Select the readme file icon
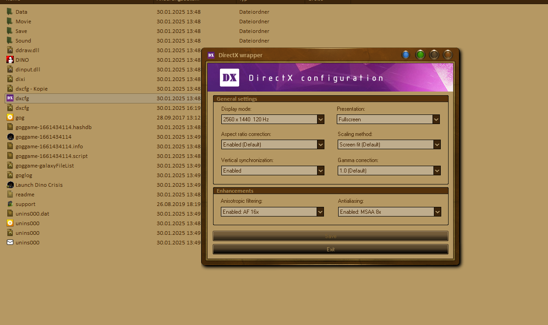The height and width of the screenshot is (325, 548). (x=10, y=194)
